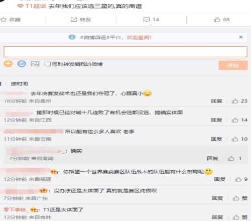251x221 pixels.
Task: Like the post with 88 thumbs-up
Action: tap(217, 20)
